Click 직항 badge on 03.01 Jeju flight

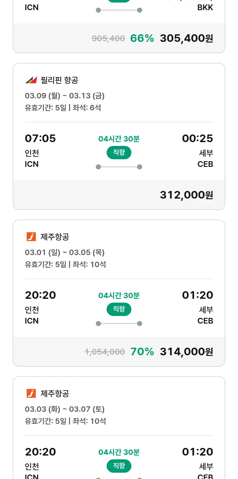pos(119,309)
